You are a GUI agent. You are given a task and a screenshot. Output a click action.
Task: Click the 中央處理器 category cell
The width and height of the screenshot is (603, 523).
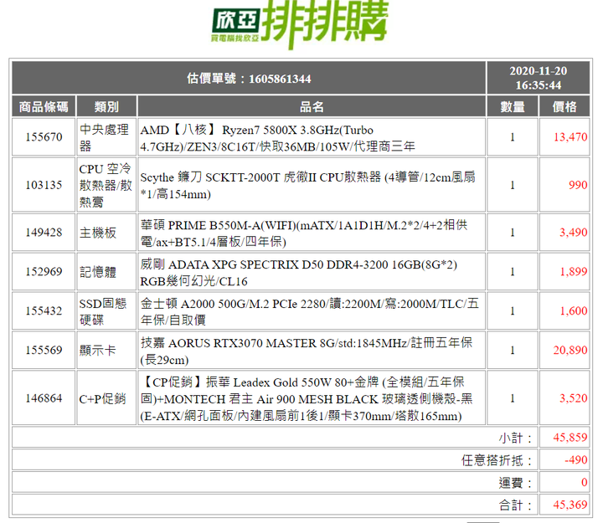pyautogui.click(x=106, y=137)
